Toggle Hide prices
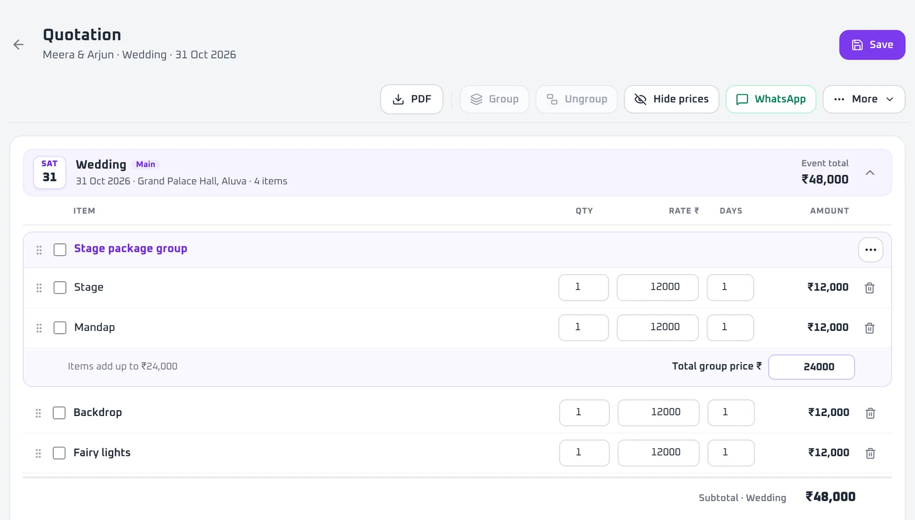 tap(671, 99)
